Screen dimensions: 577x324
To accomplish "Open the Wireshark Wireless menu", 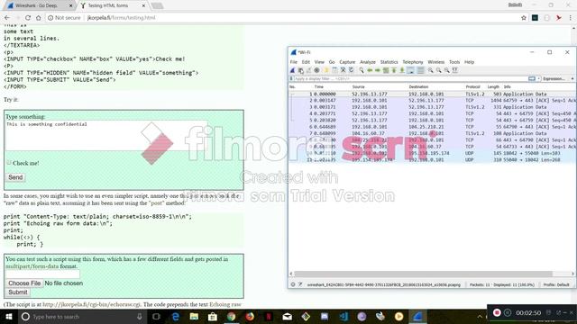I will pyautogui.click(x=436, y=62).
